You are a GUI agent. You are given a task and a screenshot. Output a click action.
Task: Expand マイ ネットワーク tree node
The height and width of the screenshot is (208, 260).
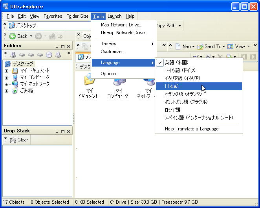(6, 84)
